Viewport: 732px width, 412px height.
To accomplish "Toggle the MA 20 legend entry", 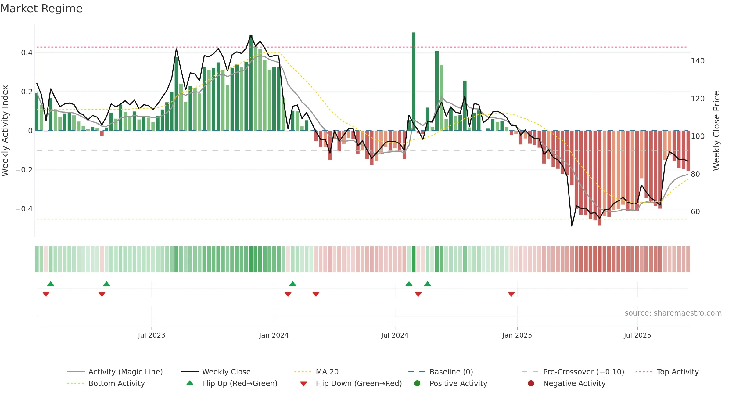I will pyautogui.click(x=316, y=372).
